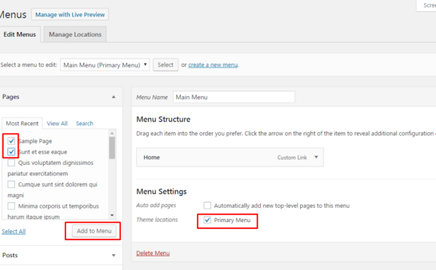This screenshot has width=436, height=270.
Task: Click the Menu Name input field
Action: [234, 97]
